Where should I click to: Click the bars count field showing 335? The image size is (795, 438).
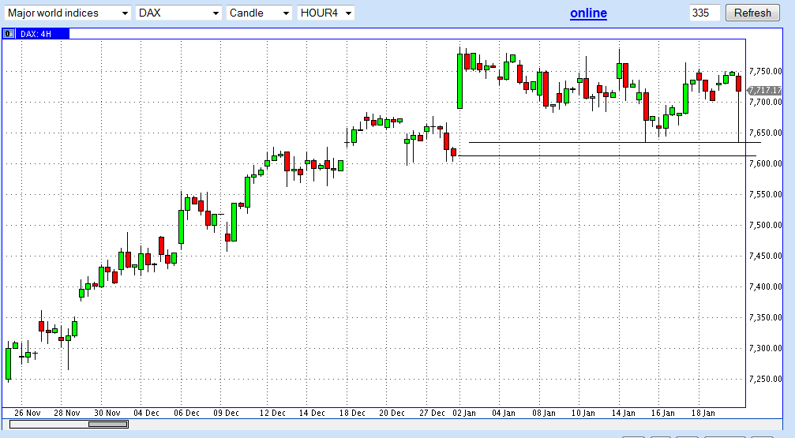click(705, 13)
